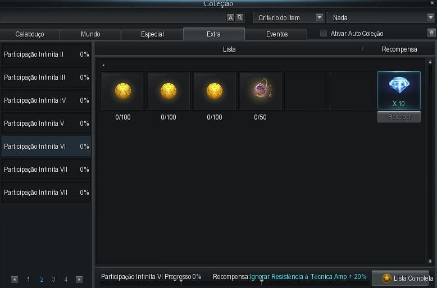The width and height of the screenshot is (437, 288).
Task: Click the star icon on Lista Completa
Action: pos(387,278)
